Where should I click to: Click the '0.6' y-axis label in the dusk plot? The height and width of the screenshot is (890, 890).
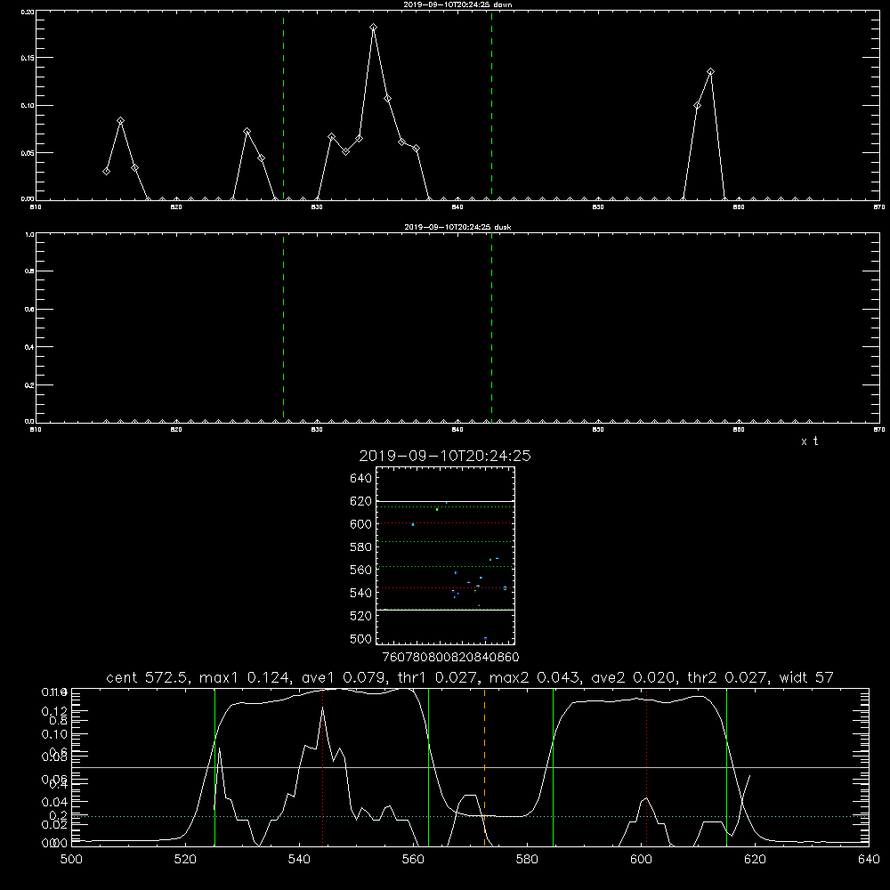click(x=29, y=310)
